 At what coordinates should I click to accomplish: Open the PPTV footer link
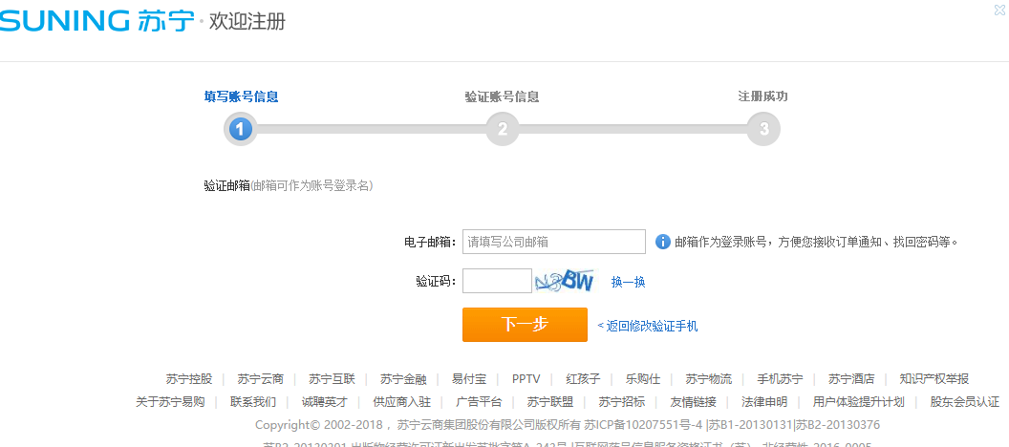(526, 379)
